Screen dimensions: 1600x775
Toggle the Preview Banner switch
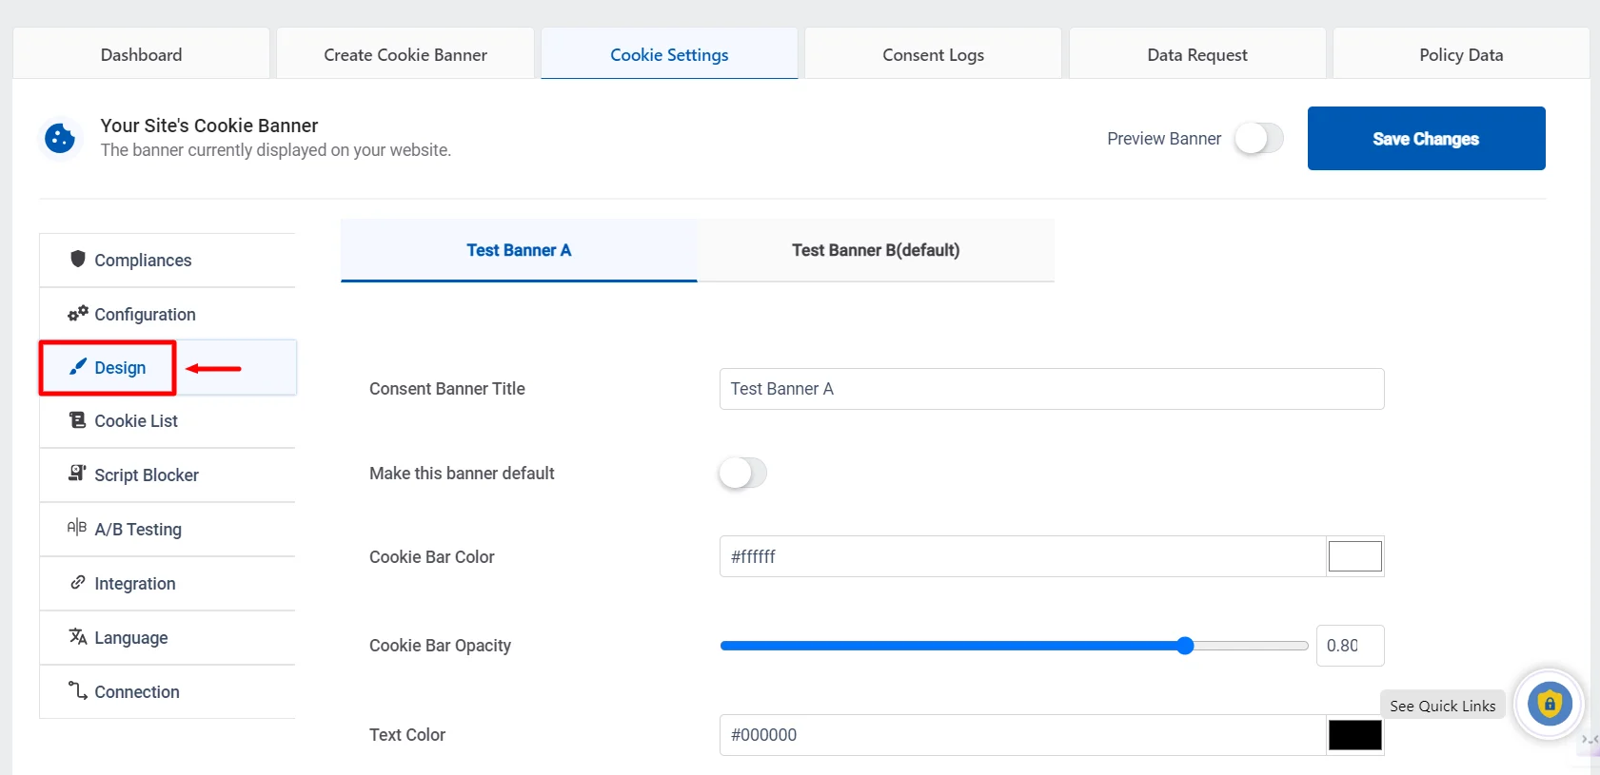click(1258, 139)
